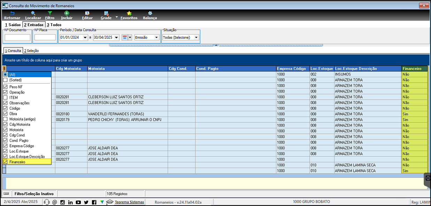Switch to the 3 Todos tab
This screenshot has width=431, height=206.
coord(54,25)
